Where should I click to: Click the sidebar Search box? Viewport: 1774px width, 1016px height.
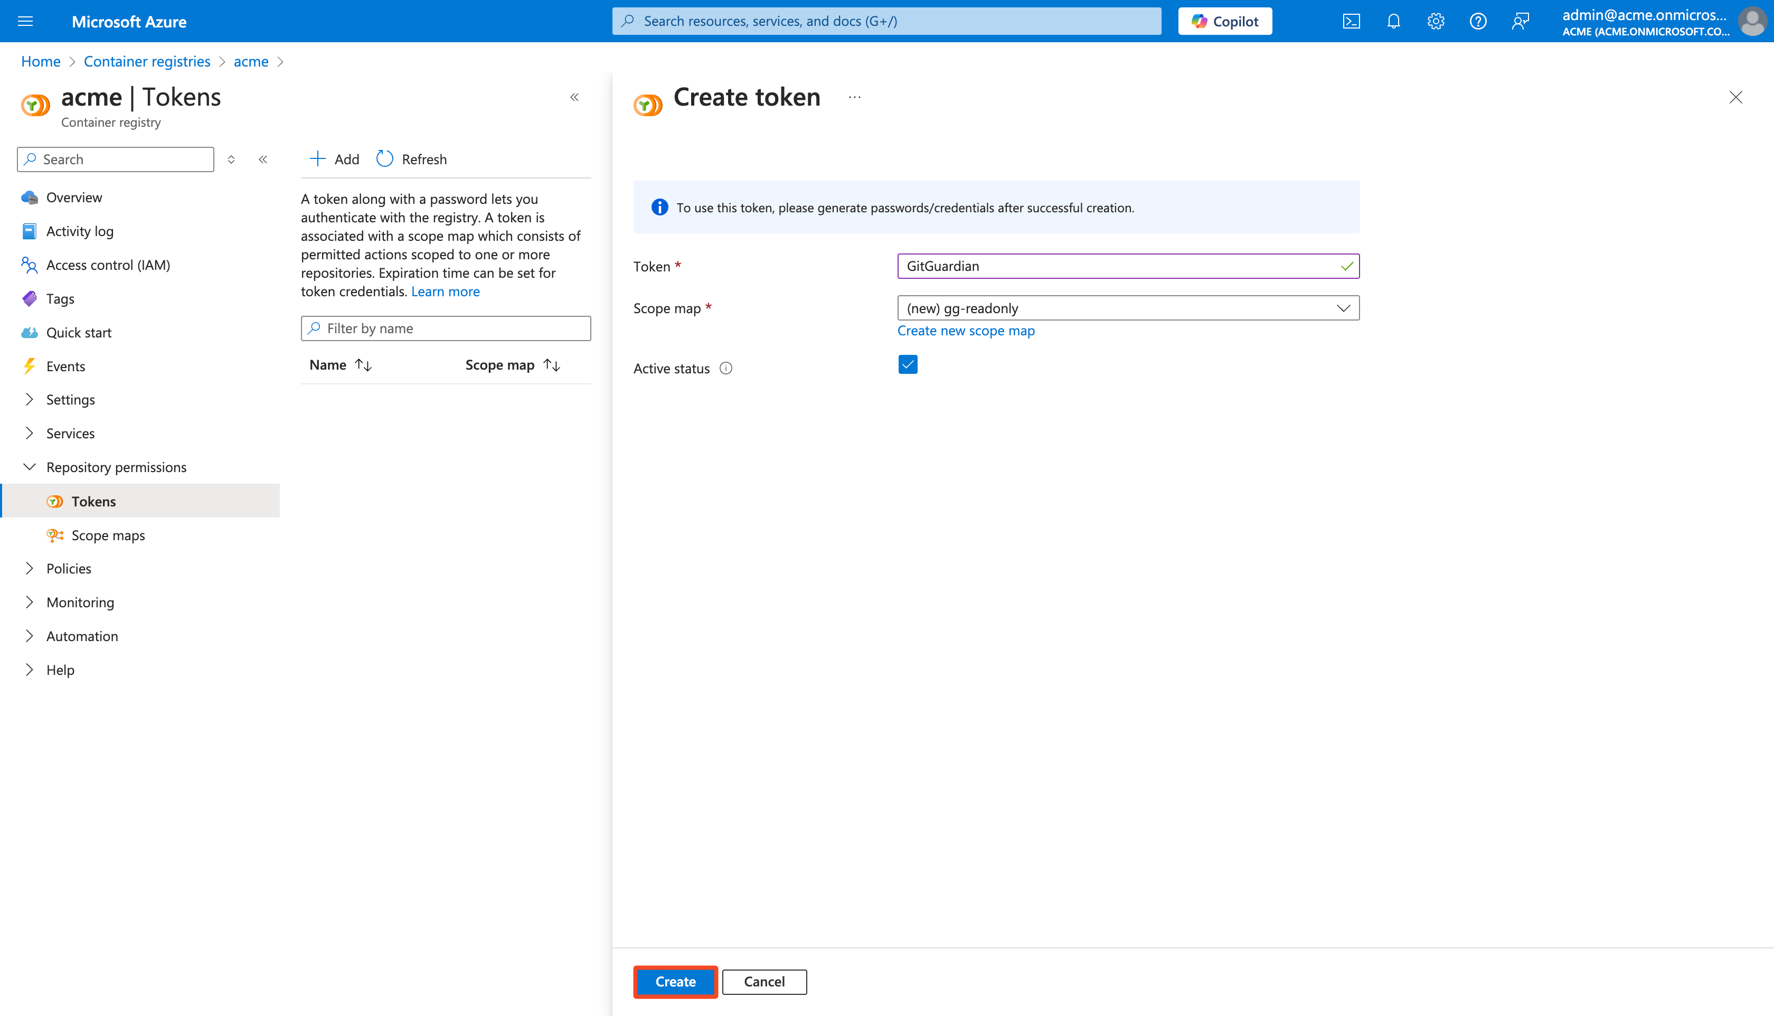pyautogui.click(x=115, y=159)
